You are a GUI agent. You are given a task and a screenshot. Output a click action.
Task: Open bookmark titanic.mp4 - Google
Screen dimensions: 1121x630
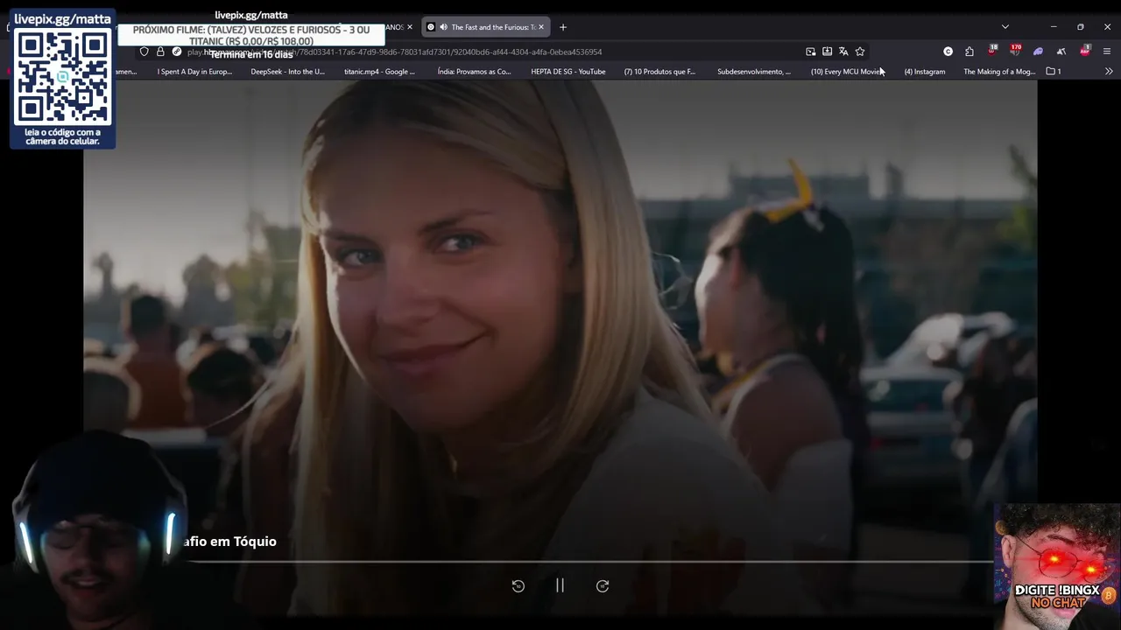(379, 72)
